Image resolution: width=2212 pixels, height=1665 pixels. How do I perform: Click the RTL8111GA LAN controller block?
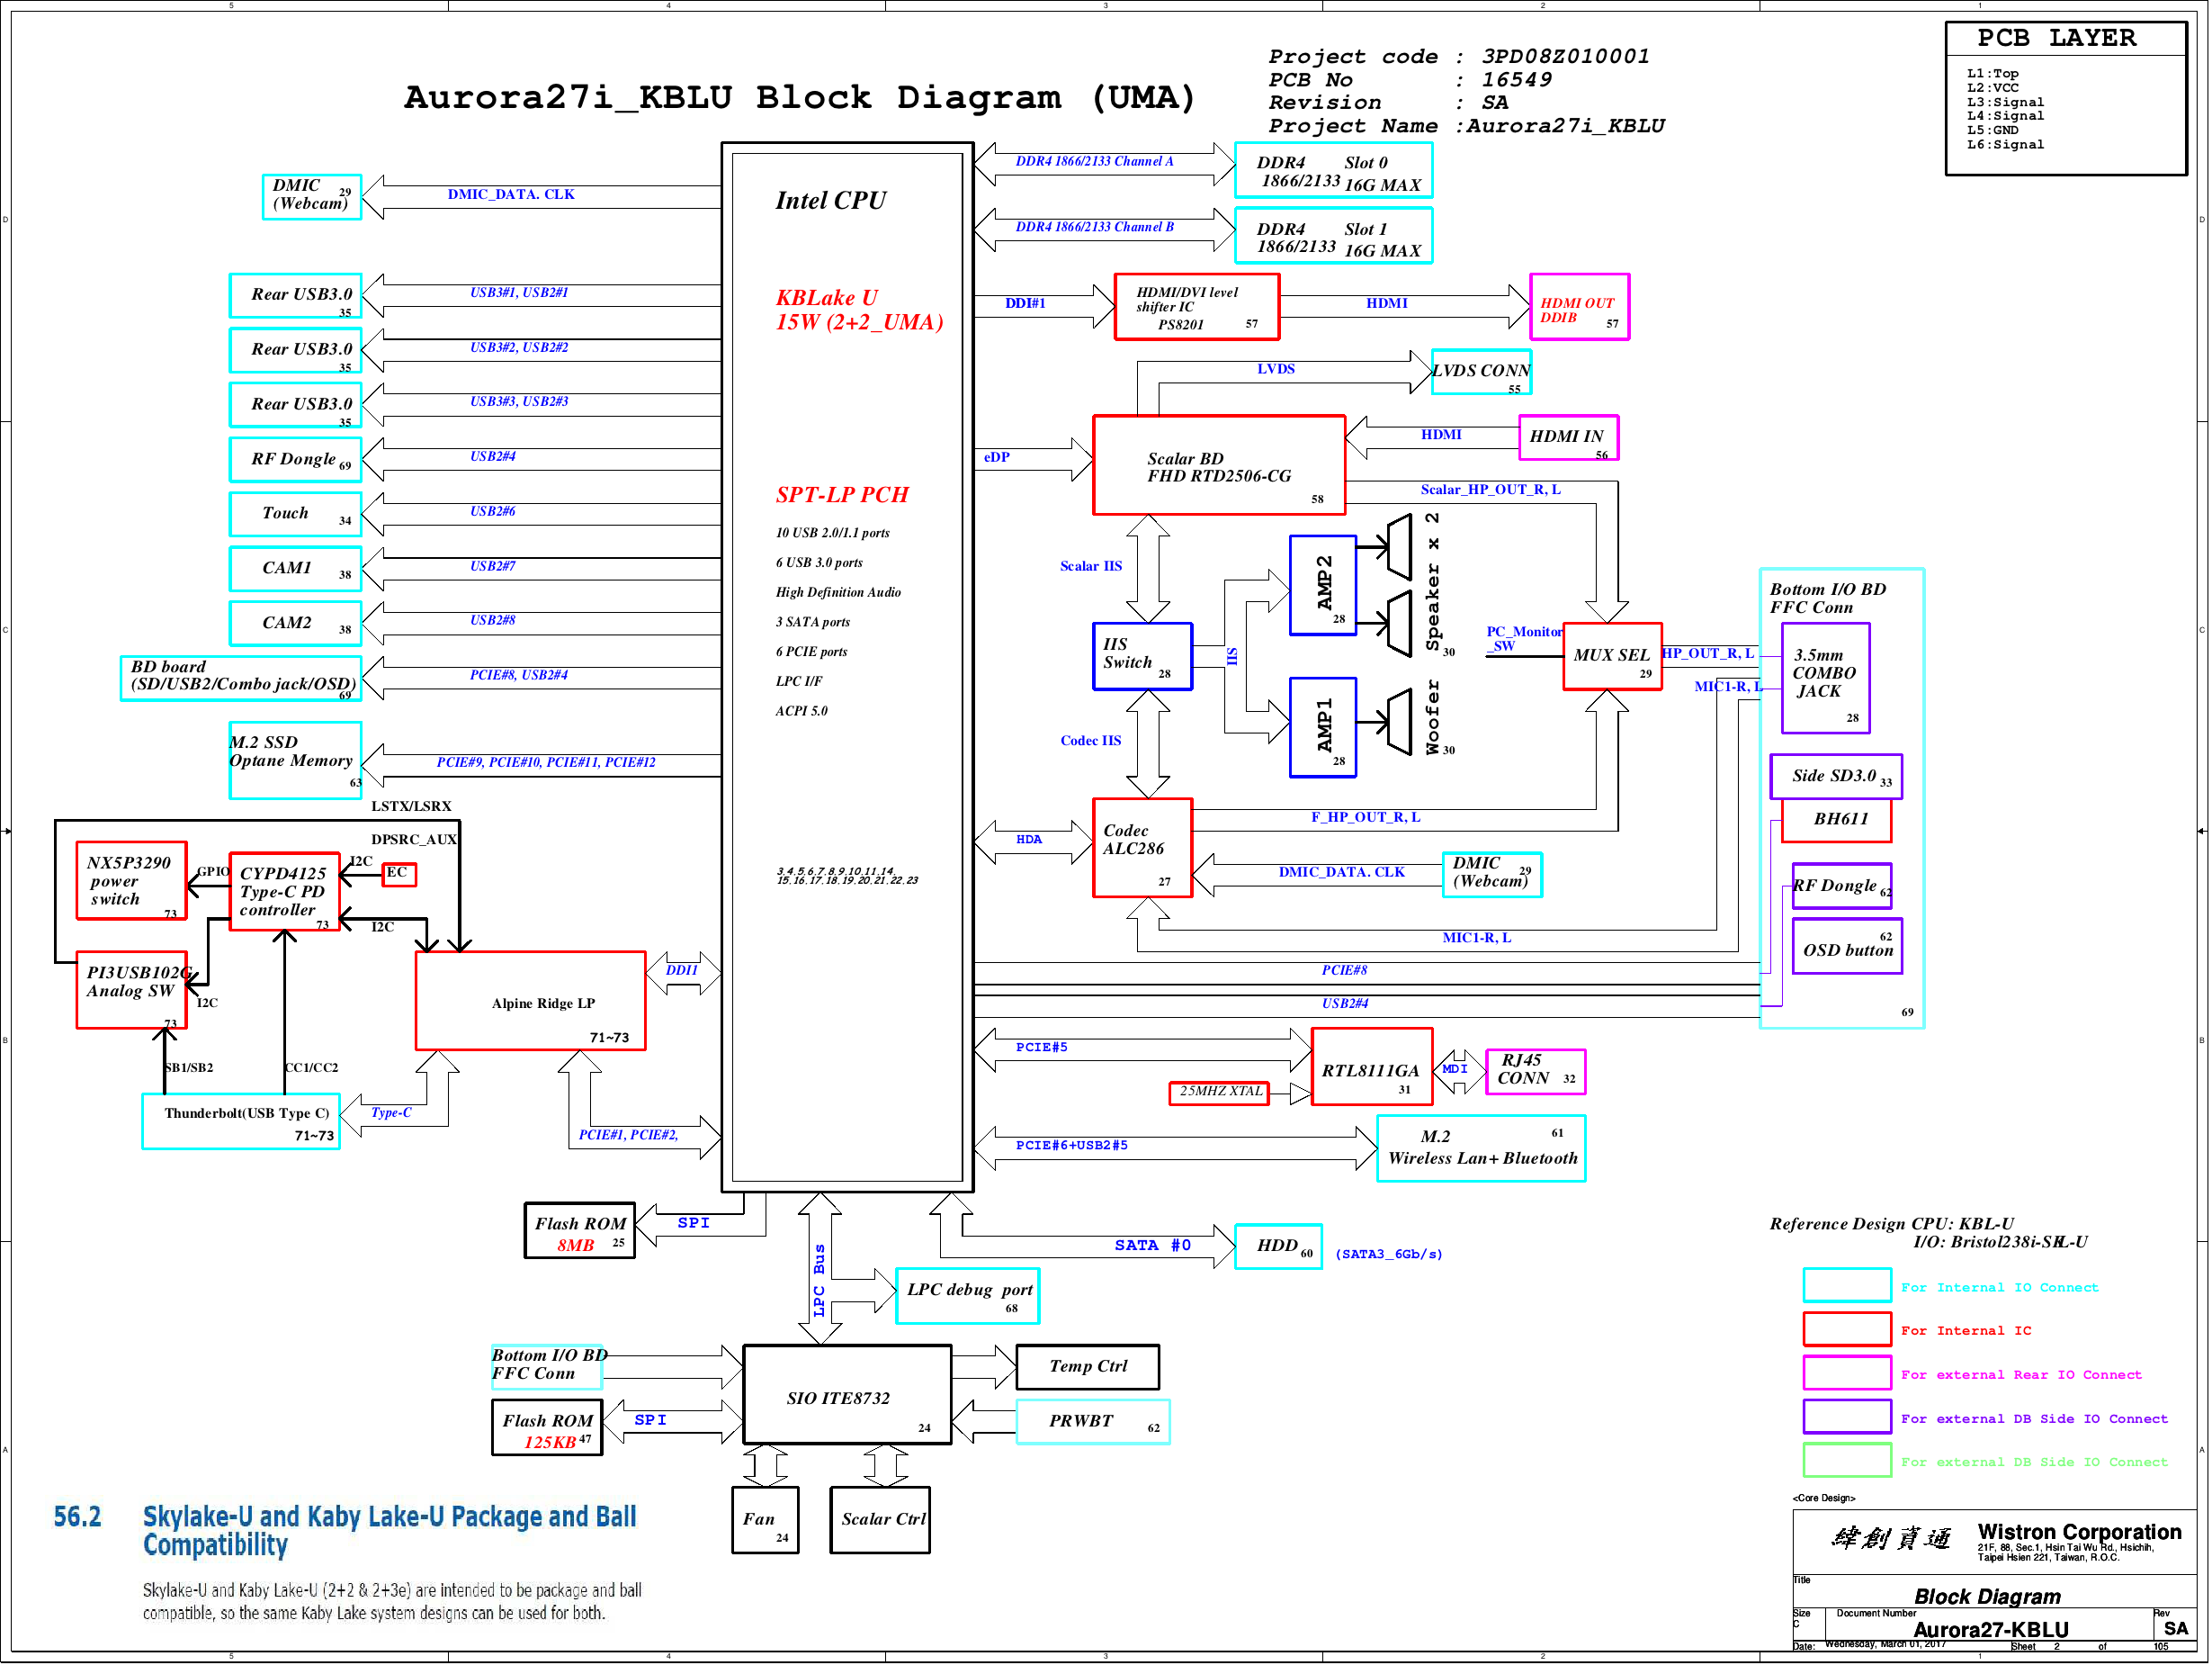(x=1372, y=1066)
